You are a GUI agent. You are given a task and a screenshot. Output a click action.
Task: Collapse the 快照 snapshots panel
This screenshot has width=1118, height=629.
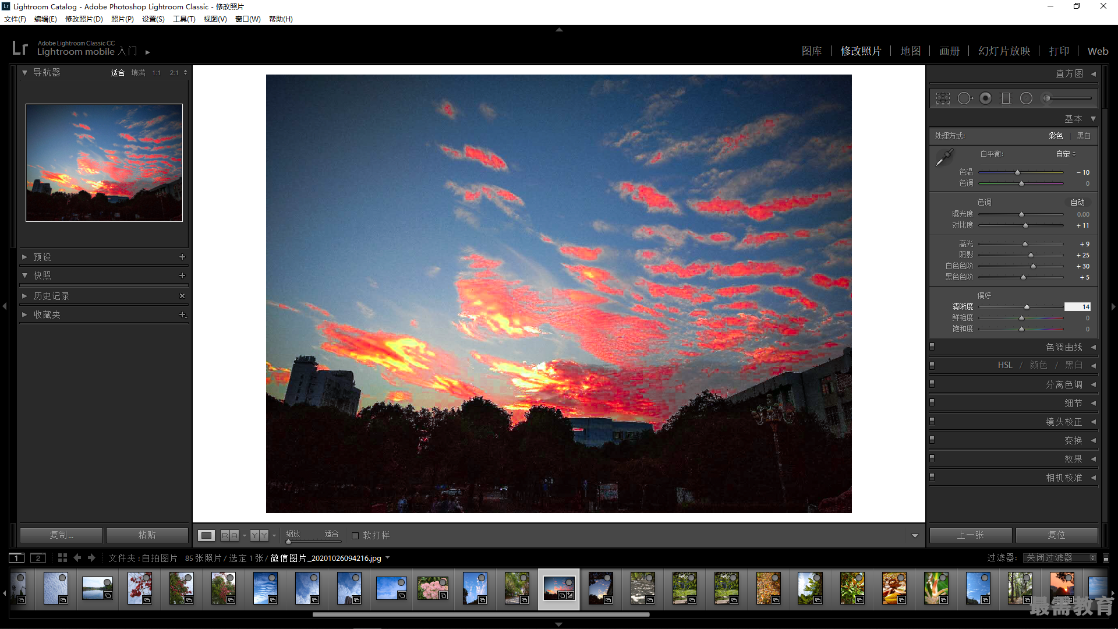pyautogui.click(x=24, y=275)
